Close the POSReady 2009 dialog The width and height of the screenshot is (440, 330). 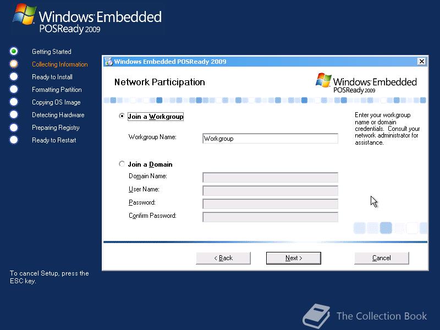coord(421,61)
